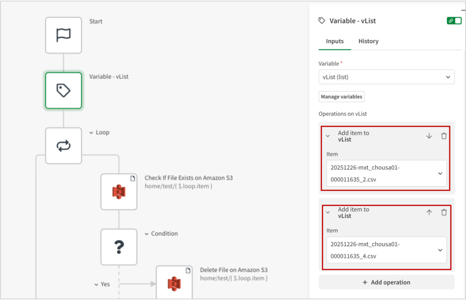Collapse the Loop block chevron
Image resolution: width=466 pixels, height=300 pixels.
[x=91, y=133]
